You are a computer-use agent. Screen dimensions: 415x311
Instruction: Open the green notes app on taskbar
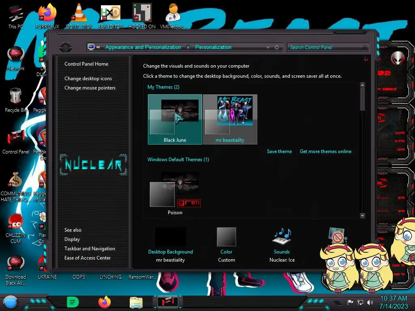click(x=73, y=302)
